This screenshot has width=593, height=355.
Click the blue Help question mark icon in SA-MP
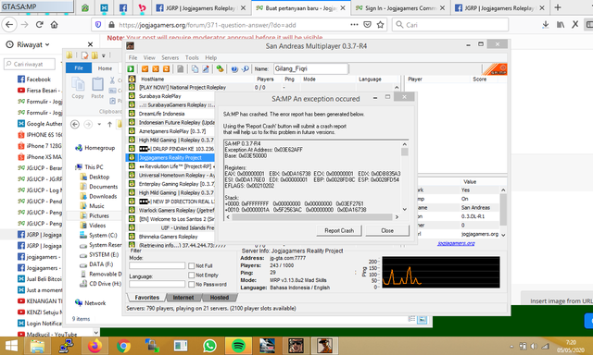point(234,68)
